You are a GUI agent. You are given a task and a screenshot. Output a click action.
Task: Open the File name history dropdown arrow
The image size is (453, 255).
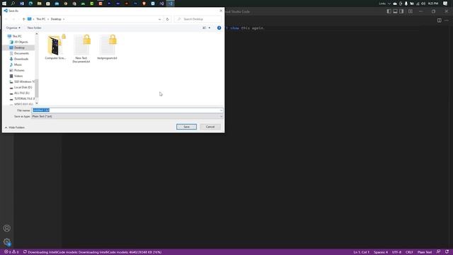pos(221,110)
